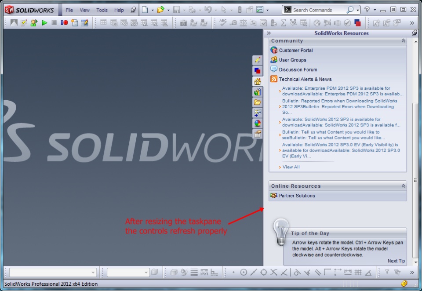Click the Sigma statistics icon
Image resolution: width=422 pixels, height=291 pixels.
(x=284, y=23)
